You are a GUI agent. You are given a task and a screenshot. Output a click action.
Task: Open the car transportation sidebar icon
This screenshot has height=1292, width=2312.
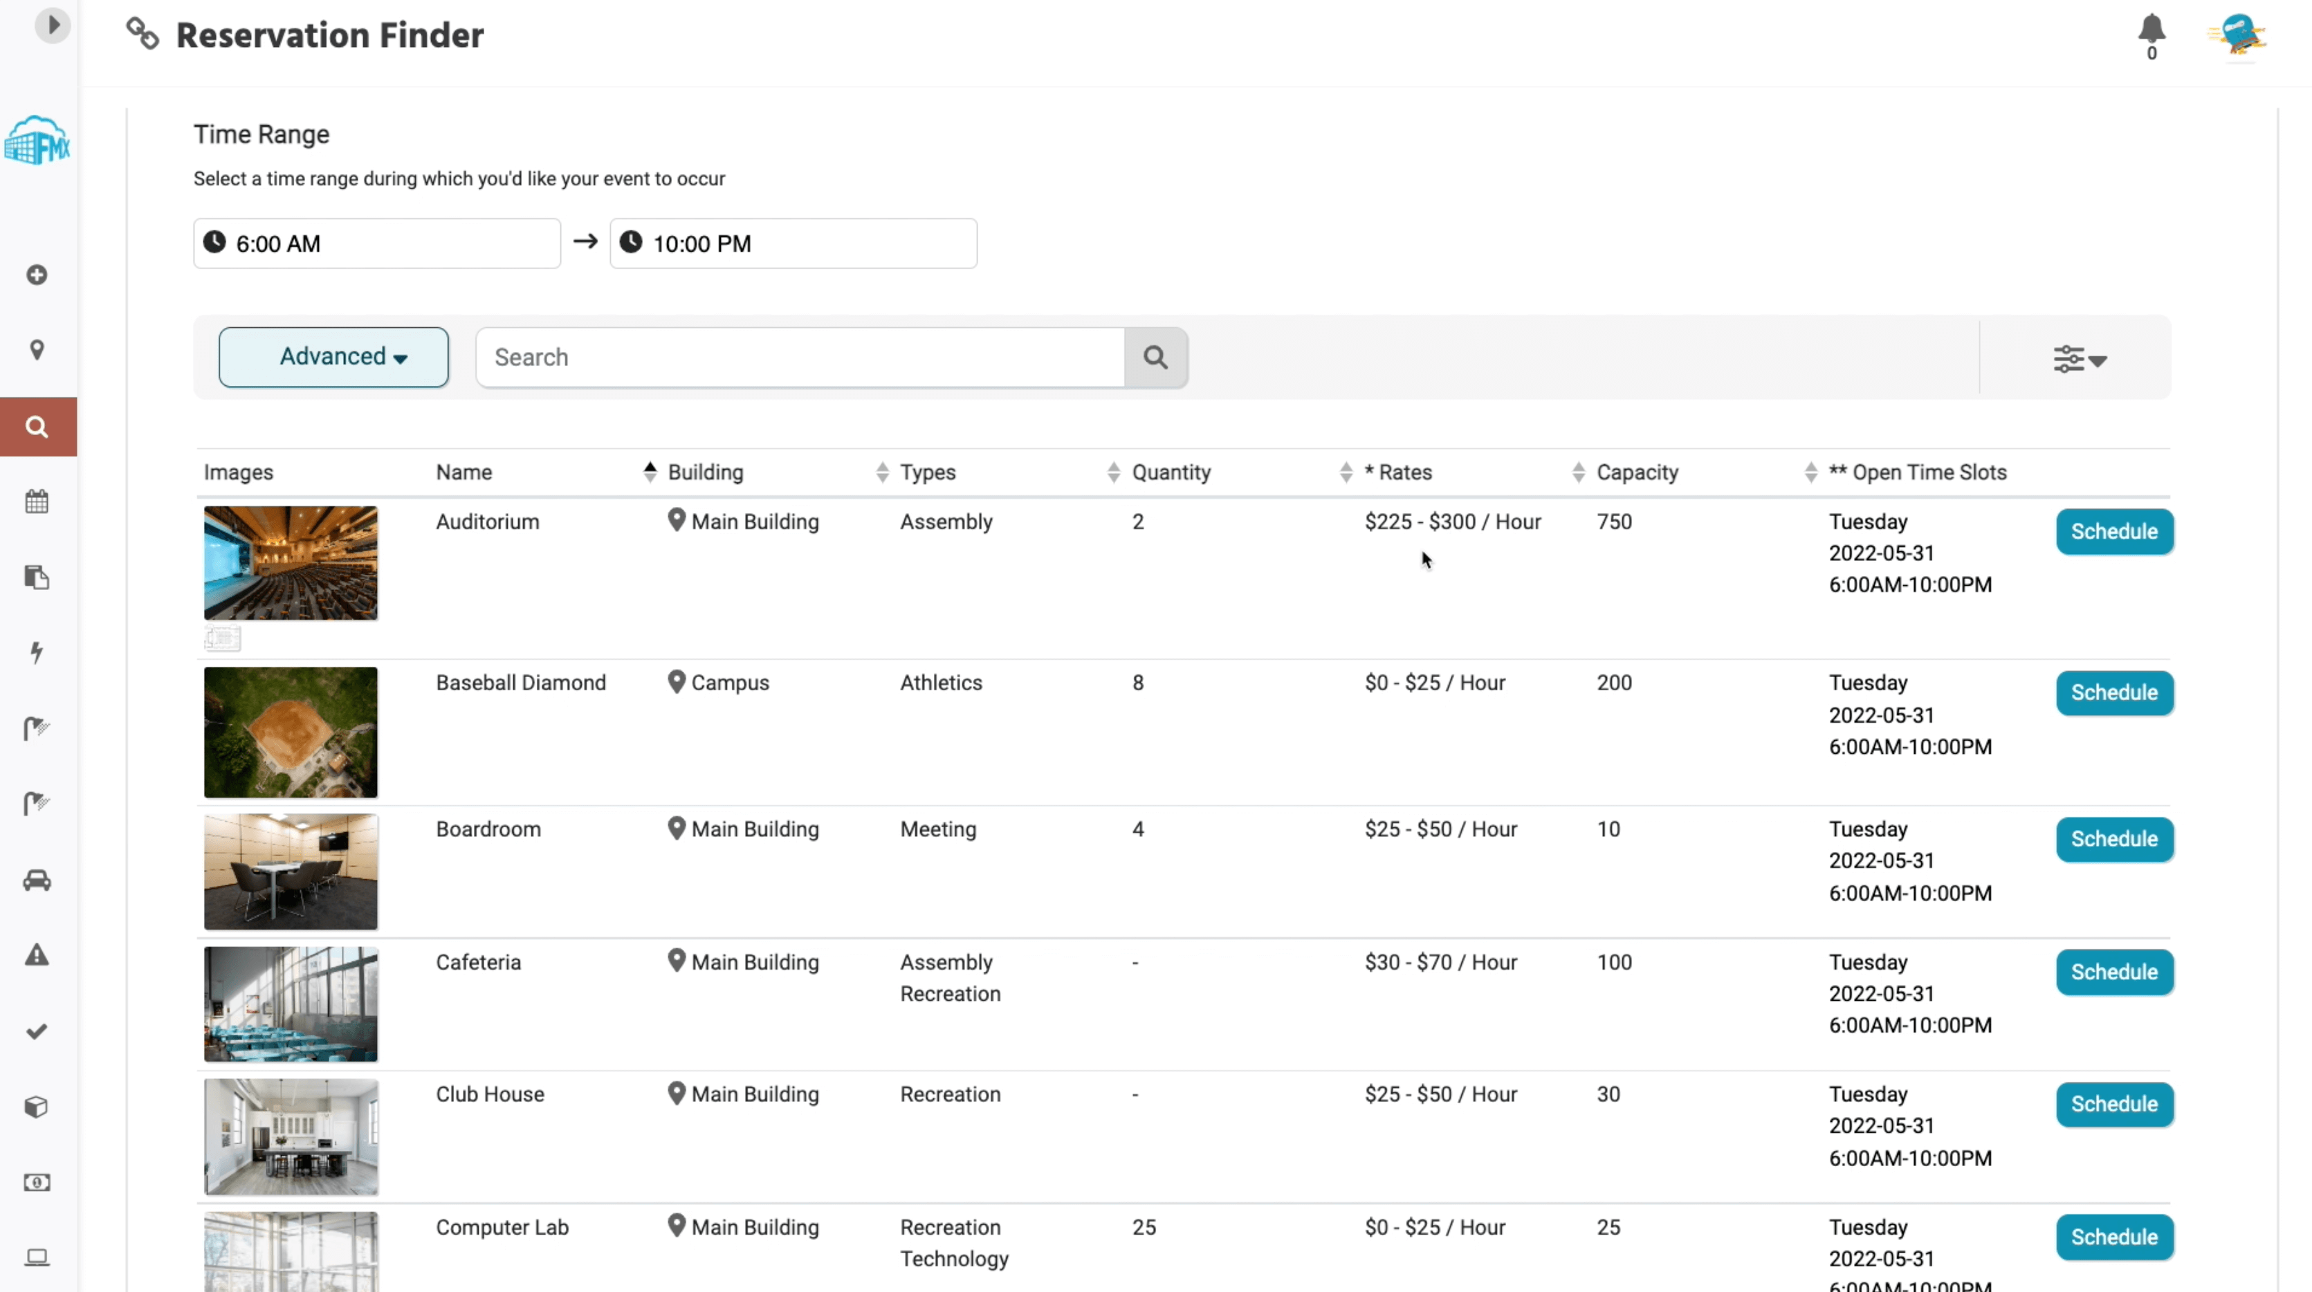(x=37, y=880)
